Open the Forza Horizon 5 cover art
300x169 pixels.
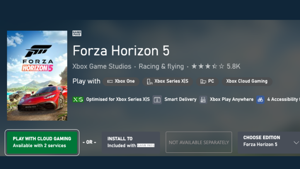pos(37,75)
